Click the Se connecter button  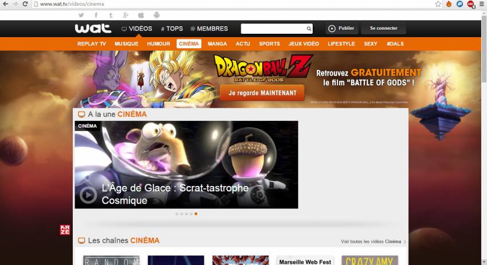coord(383,28)
